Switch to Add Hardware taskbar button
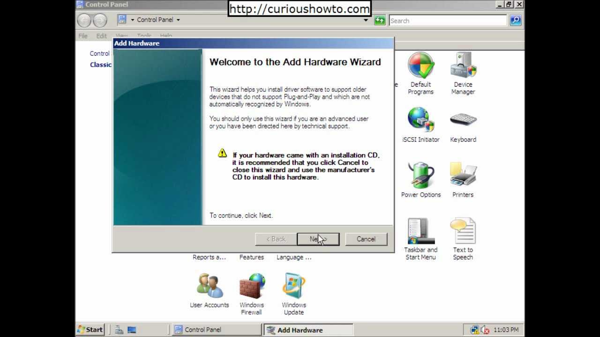 coord(308,330)
